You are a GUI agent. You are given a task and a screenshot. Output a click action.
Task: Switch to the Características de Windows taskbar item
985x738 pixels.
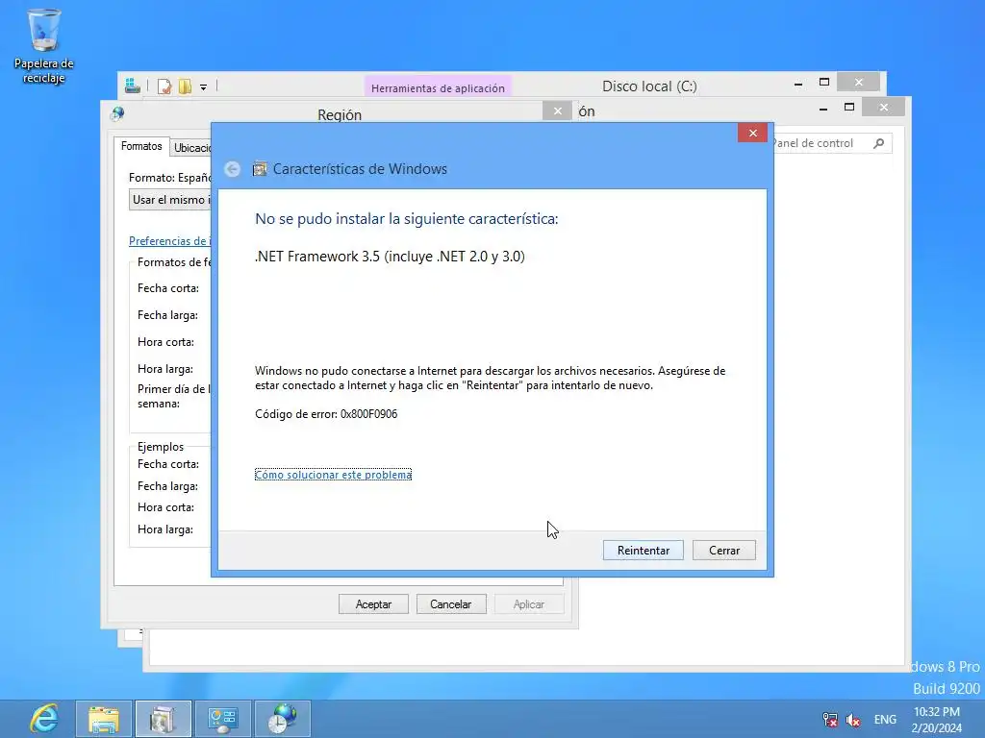click(x=164, y=719)
